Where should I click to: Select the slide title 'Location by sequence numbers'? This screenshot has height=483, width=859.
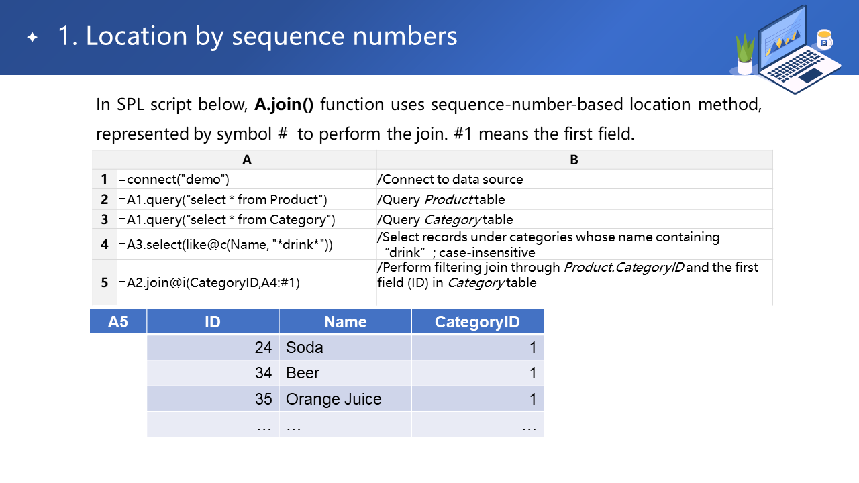click(257, 36)
